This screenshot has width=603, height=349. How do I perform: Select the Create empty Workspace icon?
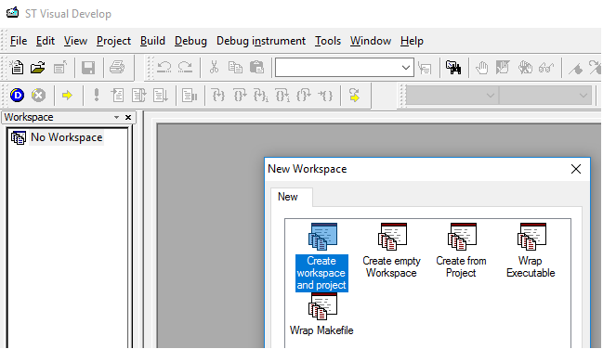click(391, 251)
